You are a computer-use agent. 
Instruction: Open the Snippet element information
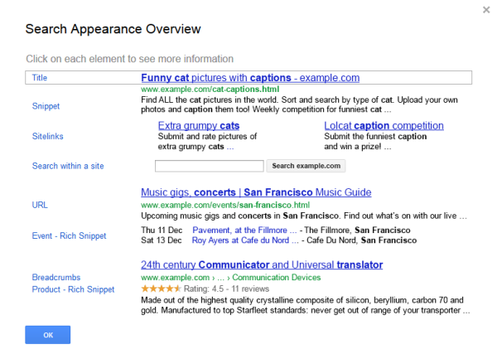[x=46, y=106]
